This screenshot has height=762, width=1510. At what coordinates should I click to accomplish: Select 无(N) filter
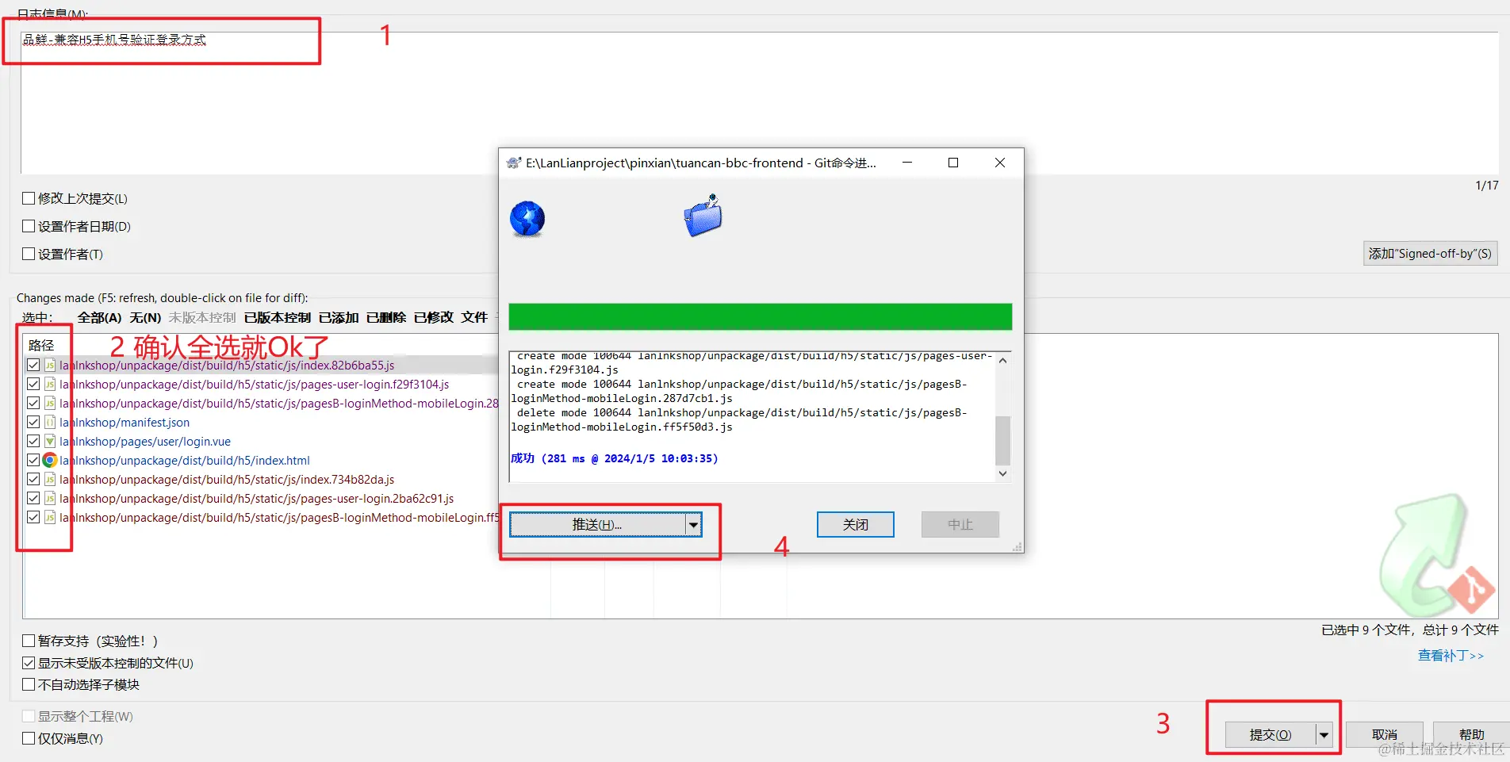pyautogui.click(x=145, y=318)
